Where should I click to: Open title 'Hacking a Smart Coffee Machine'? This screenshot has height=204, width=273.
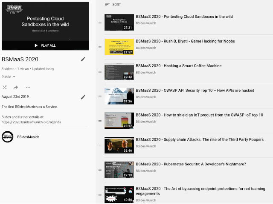coord(179,66)
